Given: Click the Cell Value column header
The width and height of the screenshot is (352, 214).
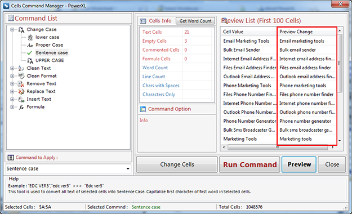Looking at the screenshot, I should coord(249,32).
